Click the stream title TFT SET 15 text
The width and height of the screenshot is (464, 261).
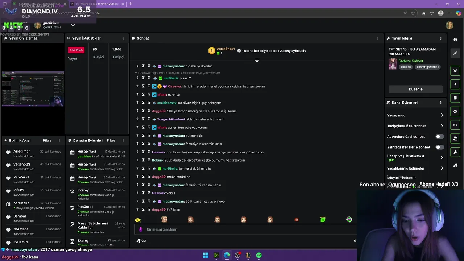click(x=412, y=51)
